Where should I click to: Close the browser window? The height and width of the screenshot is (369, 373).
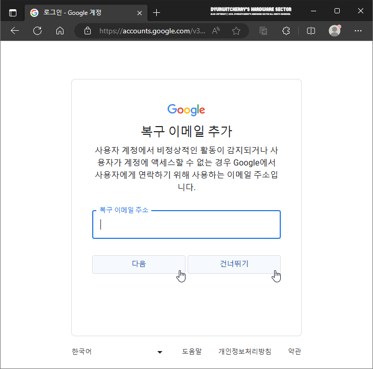[361, 11]
